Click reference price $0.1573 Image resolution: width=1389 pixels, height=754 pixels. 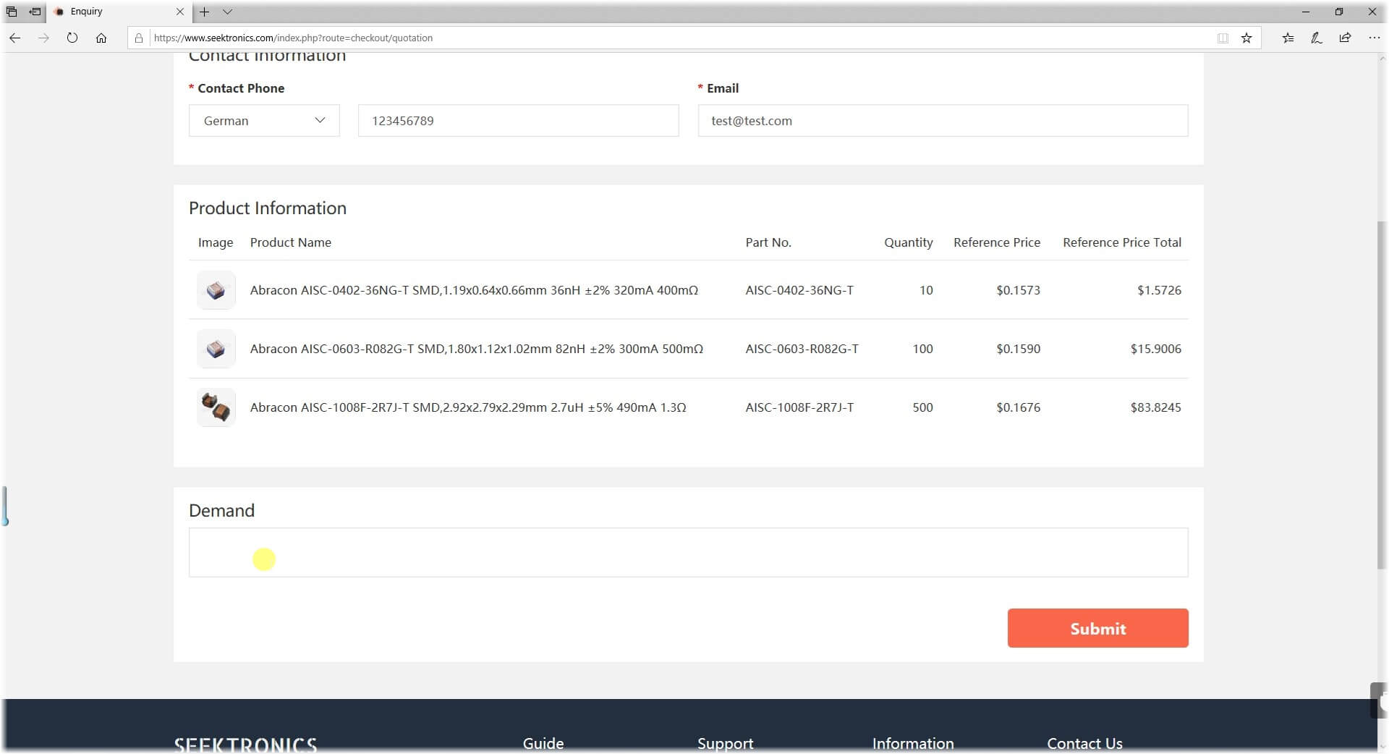(1018, 290)
